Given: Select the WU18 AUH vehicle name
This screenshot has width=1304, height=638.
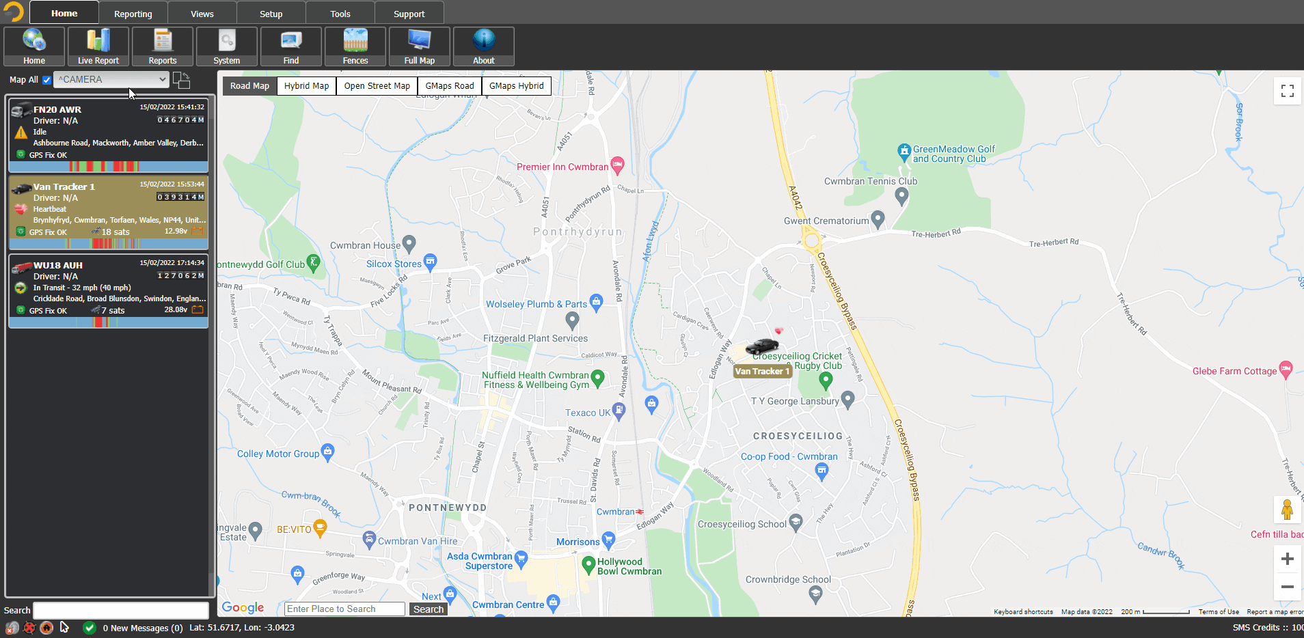Looking at the screenshot, I should point(58,265).
